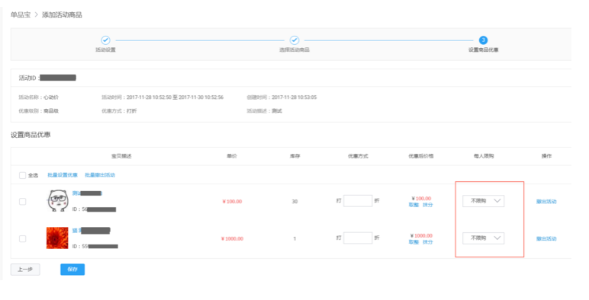Click 单品宝 in the breadcrumb
589x300 pixels.
tap(21, 15)
